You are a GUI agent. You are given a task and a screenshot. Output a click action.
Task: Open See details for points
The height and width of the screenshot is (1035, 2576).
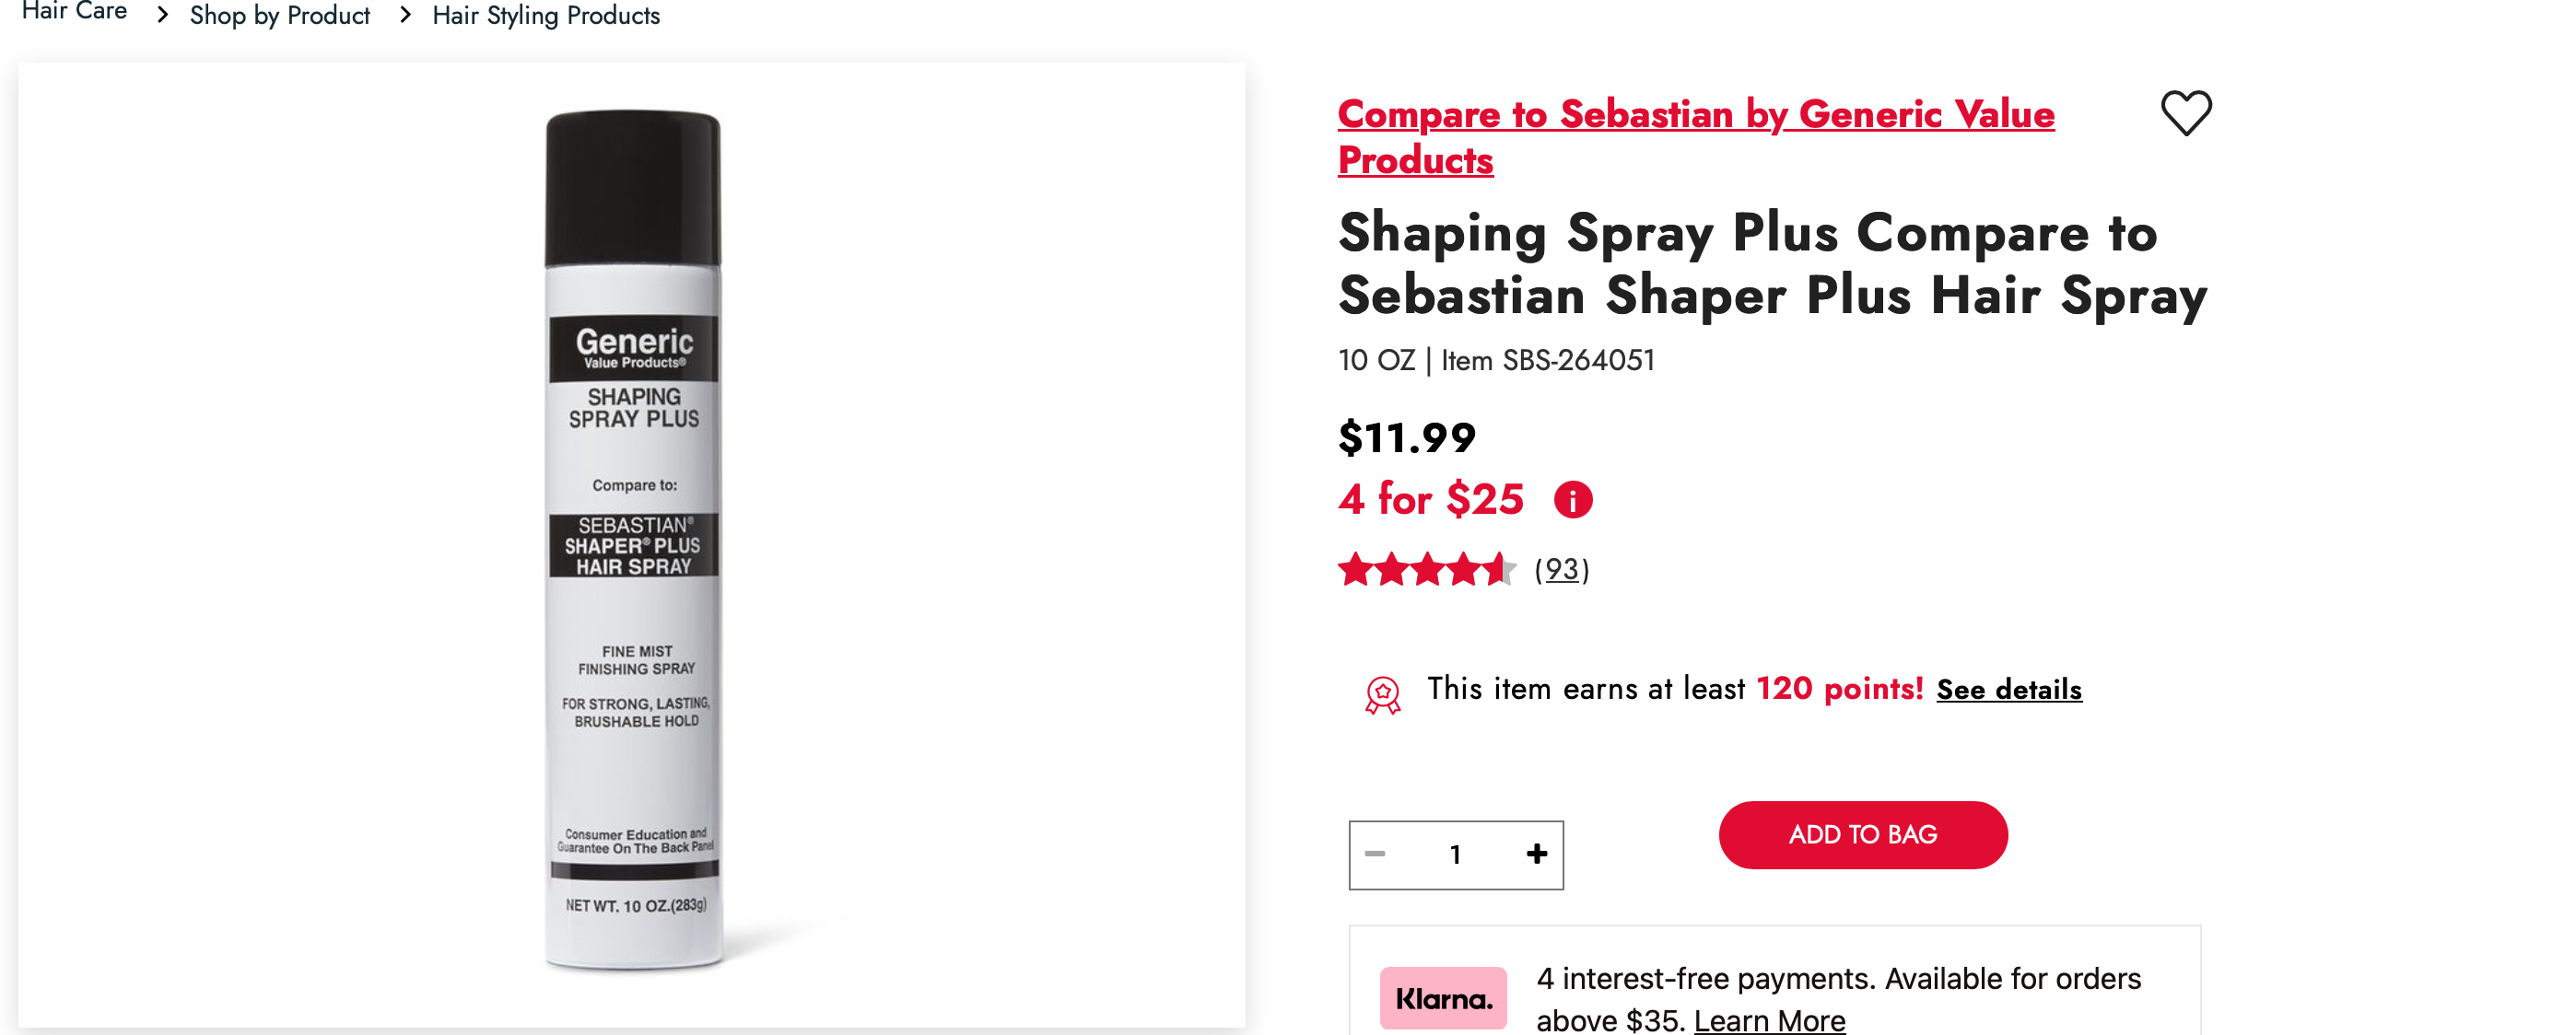point(2008,690)
